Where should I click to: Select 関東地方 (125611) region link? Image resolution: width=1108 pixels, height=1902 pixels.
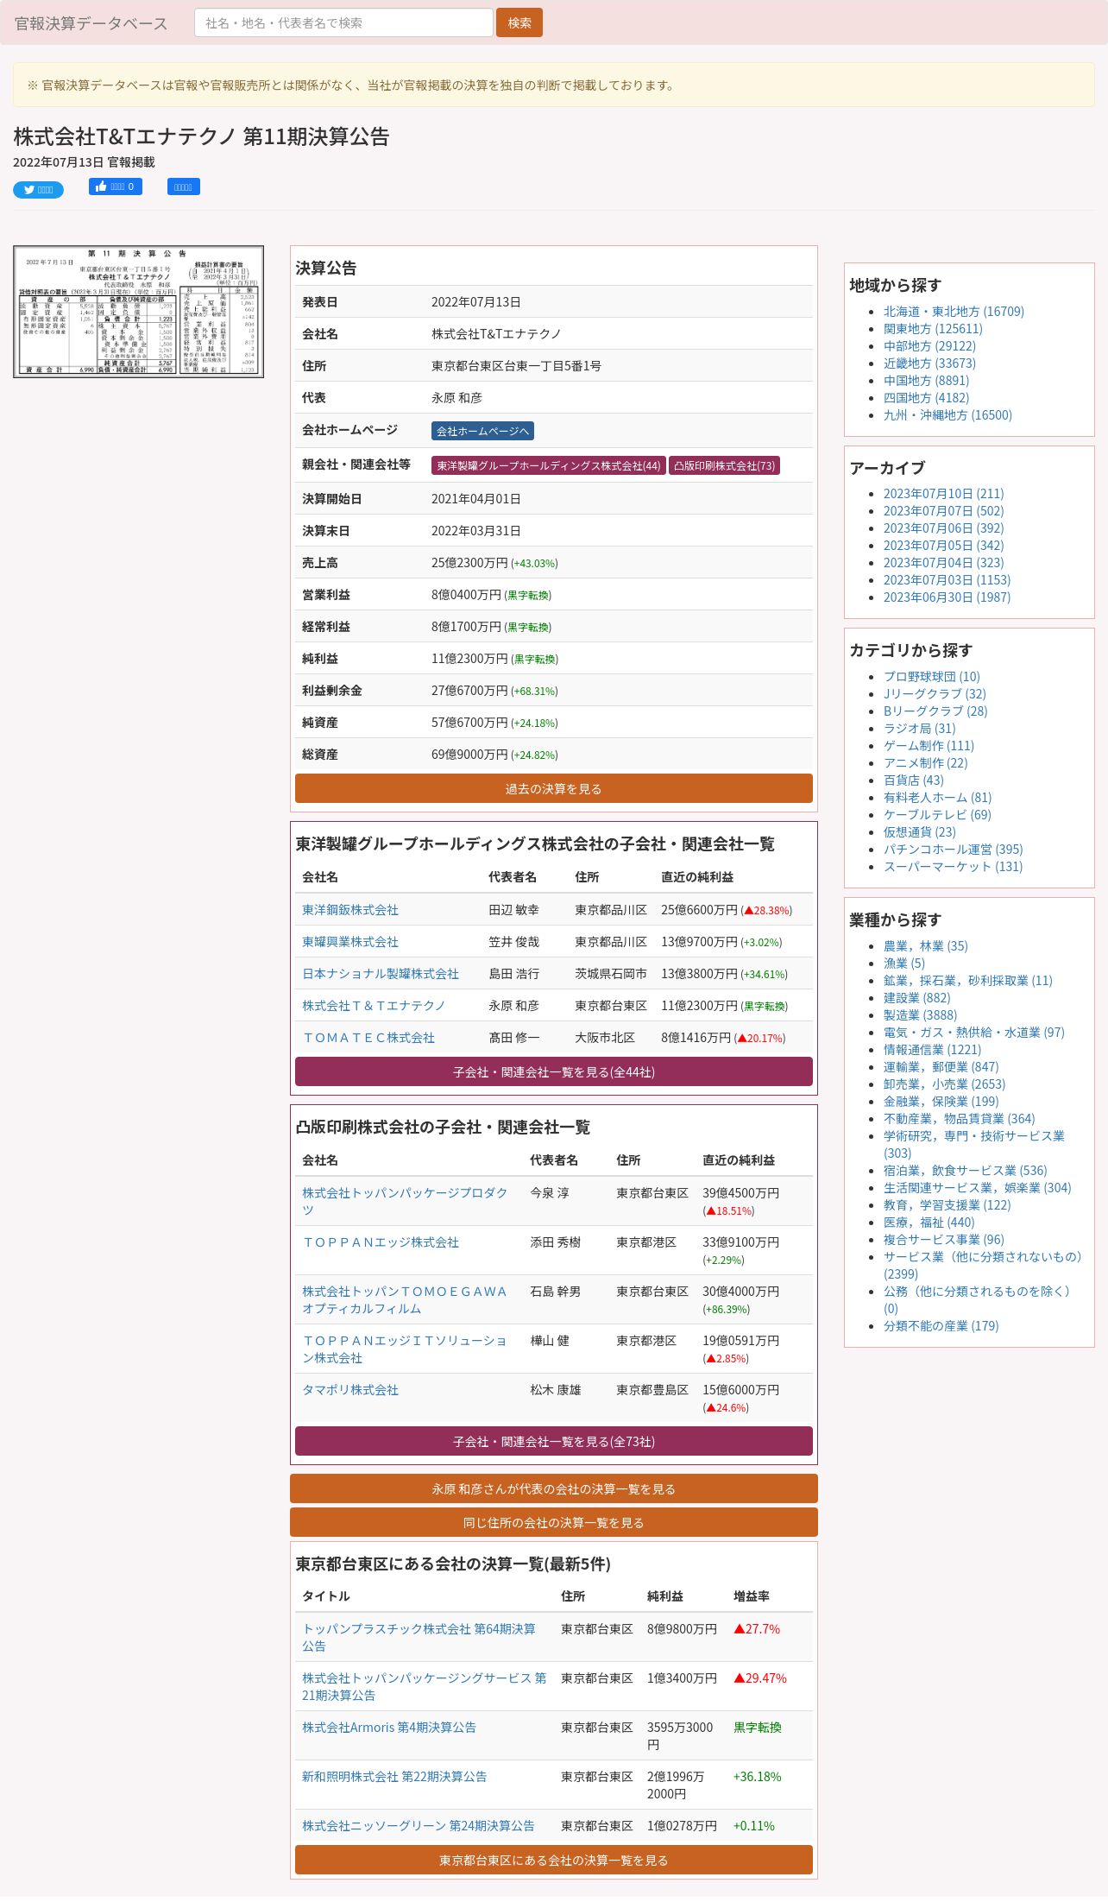click(933, 329)
